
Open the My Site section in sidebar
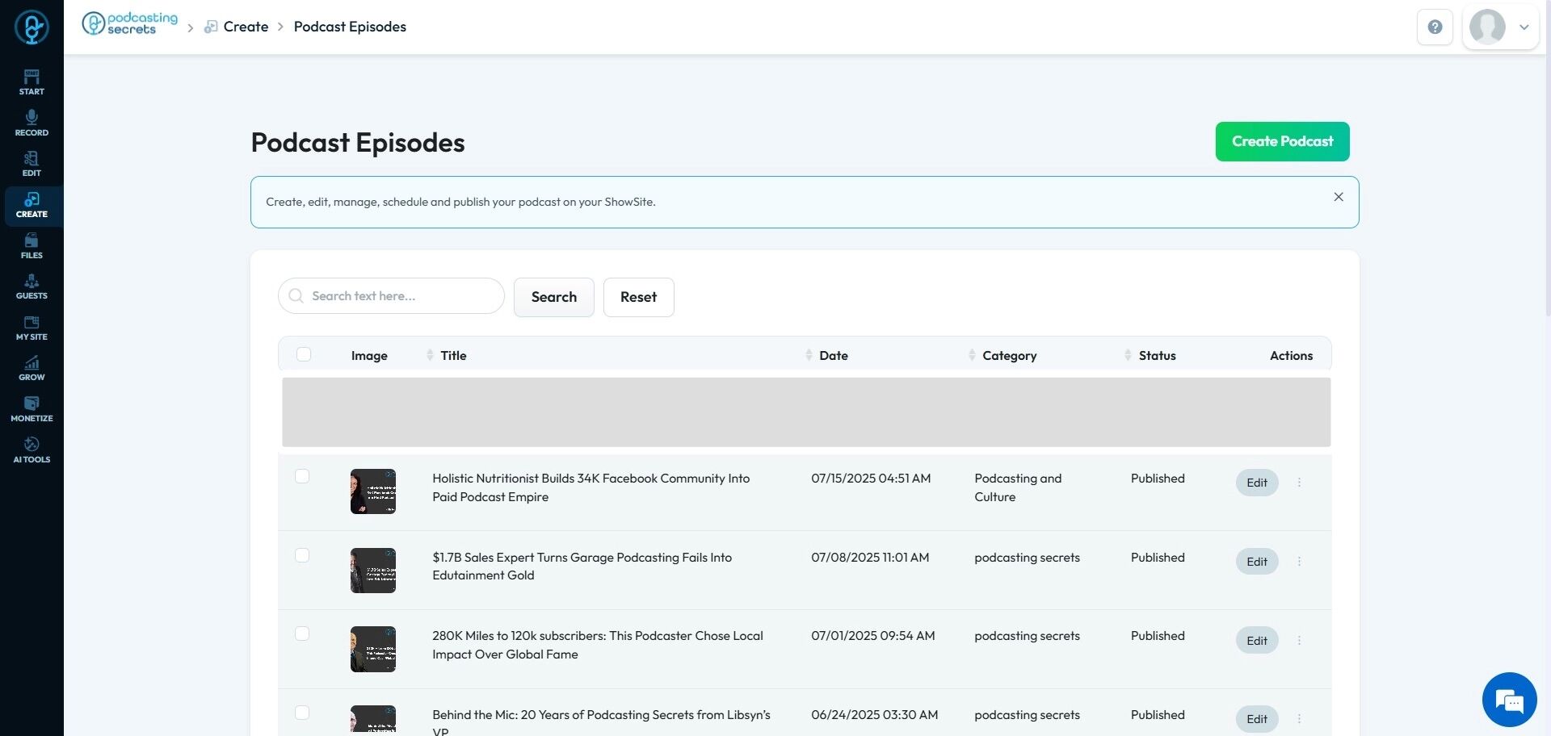[32, 328]
